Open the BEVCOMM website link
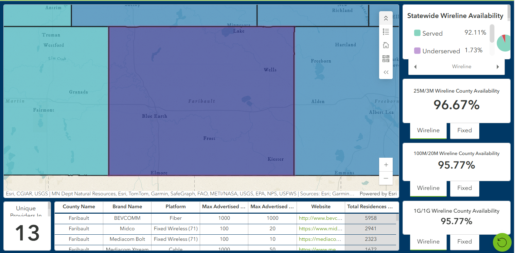Screen dimensions: 515x253 click(321, 218)
